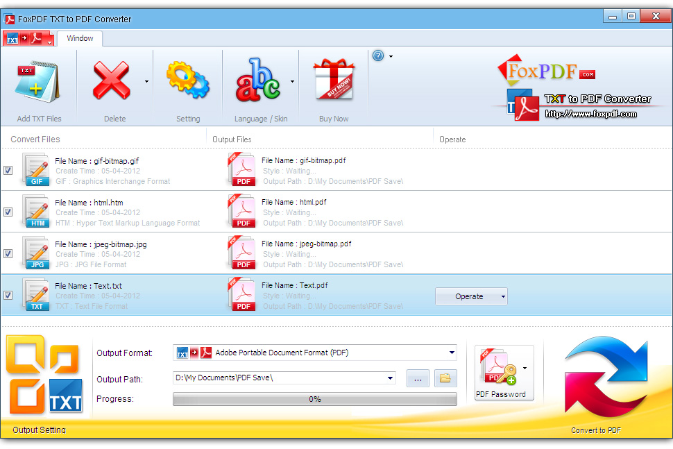The image size is (673, 449).
Task: Expand the Language / Skin dropdown arrow
Action: (292, 81)
